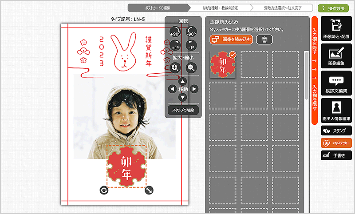Rotate sticker plus 90 degrees

[175, 32]
